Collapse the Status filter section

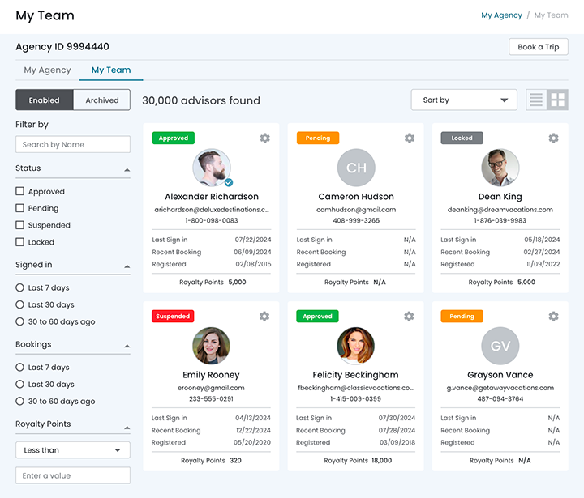point(127,170)
